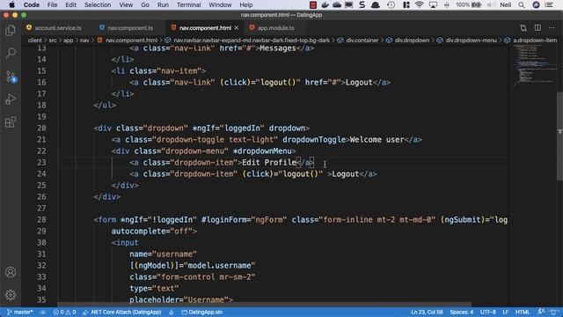This screenshot has height=317, width=563.
Task: Click the flame icon in the status bar
Action: [x=172, y=312]
